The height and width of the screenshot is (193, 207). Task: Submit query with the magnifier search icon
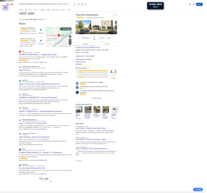coord(85,4)
